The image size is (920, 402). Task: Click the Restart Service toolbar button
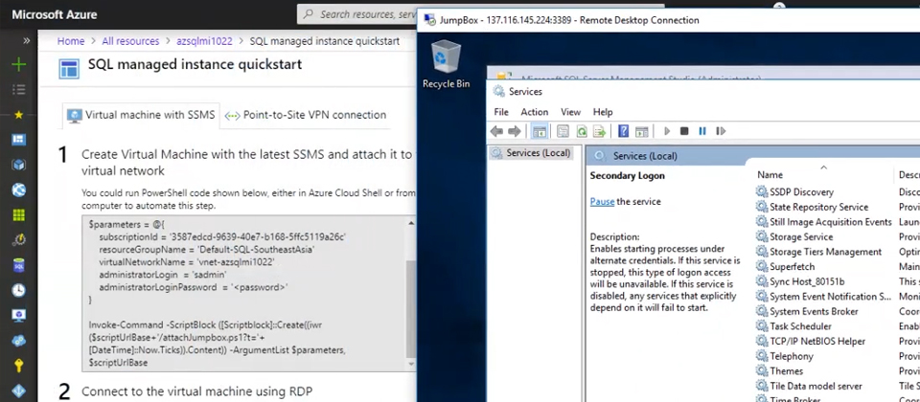tap(721, 131)
